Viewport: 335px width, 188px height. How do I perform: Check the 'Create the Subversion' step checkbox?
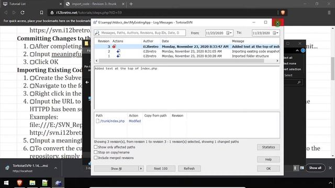[32, 78]
